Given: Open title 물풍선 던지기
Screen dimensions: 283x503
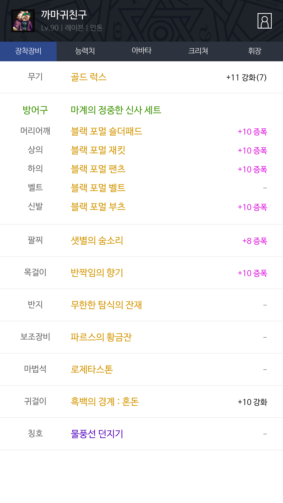Looking at the screenshot, I should (97, 434).
